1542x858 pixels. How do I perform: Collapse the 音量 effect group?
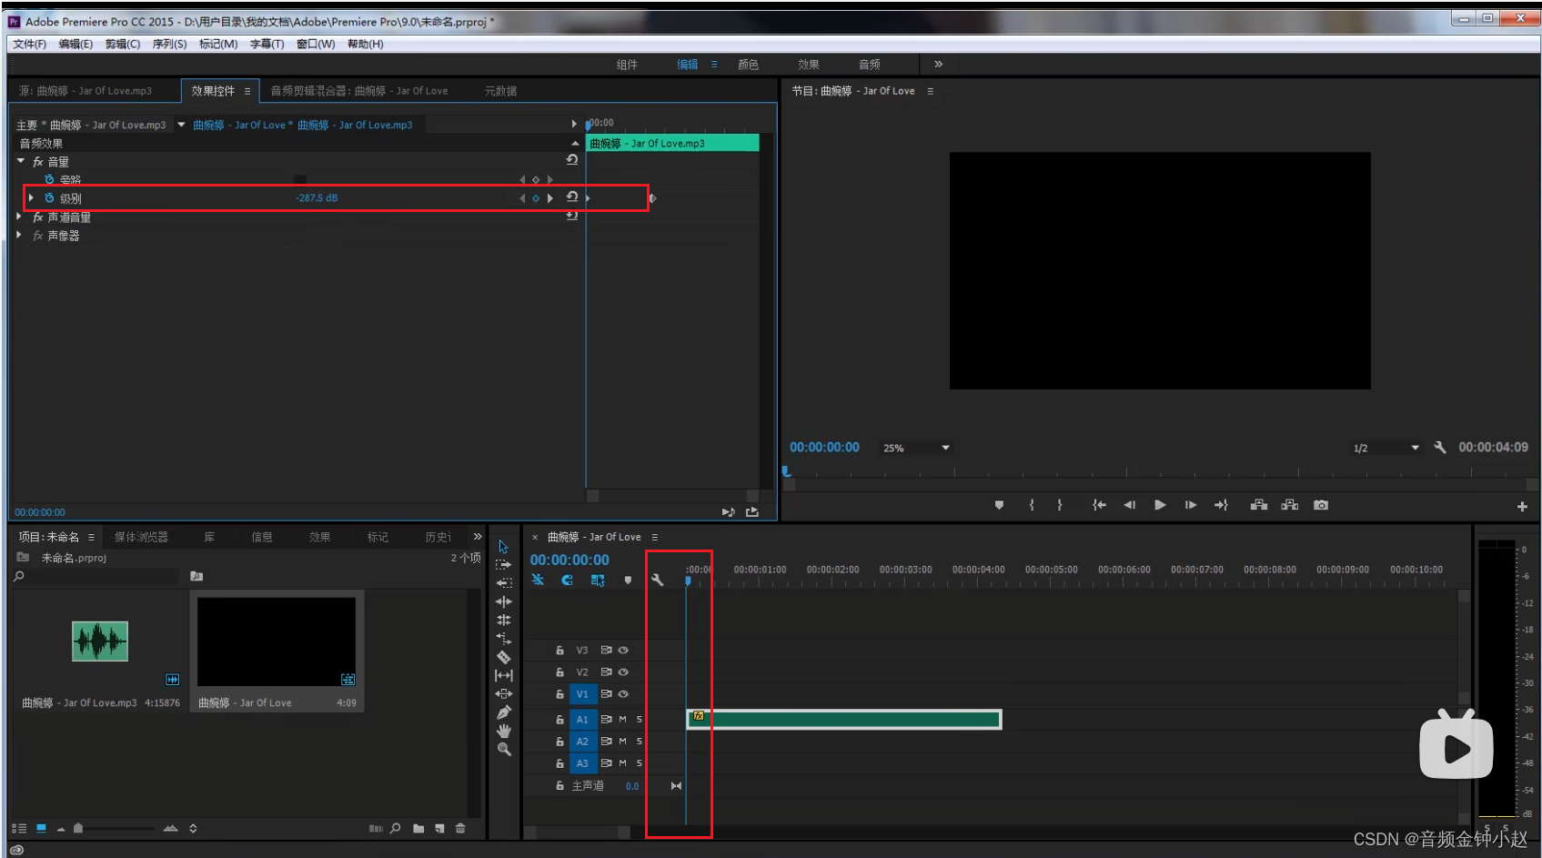[x=20, y=161]
